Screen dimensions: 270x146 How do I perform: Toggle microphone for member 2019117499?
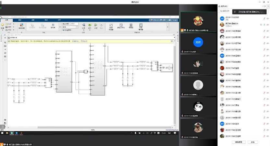[264, 31]
